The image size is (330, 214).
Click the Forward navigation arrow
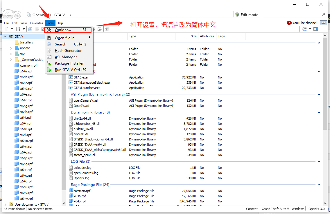click(x=17, y=15)
